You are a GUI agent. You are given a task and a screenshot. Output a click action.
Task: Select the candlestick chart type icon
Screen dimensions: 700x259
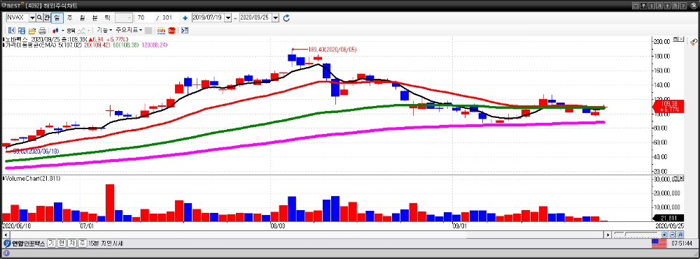pos(55,31)
